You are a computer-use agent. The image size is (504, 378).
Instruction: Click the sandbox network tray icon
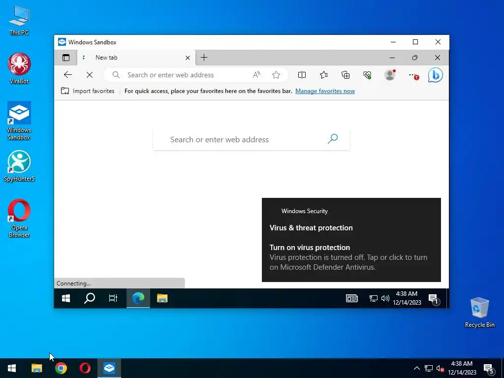(373, 299)
